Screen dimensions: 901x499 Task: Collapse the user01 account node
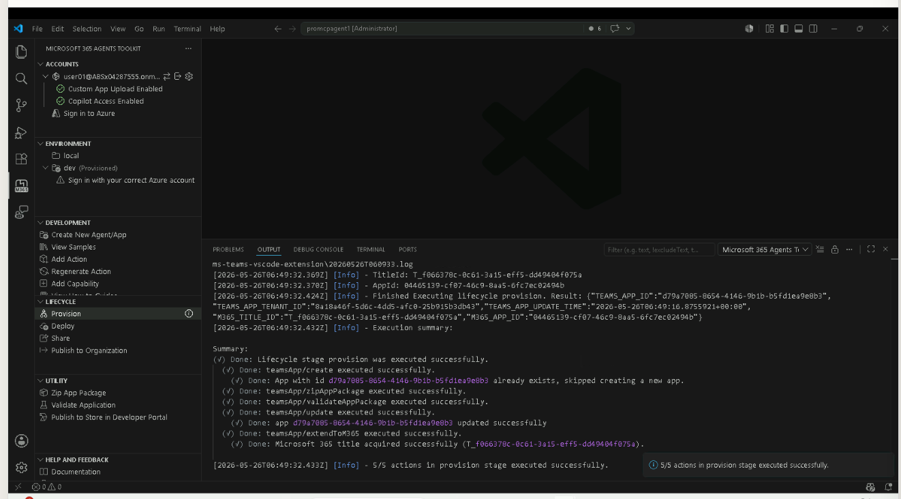tap(46, 76)
